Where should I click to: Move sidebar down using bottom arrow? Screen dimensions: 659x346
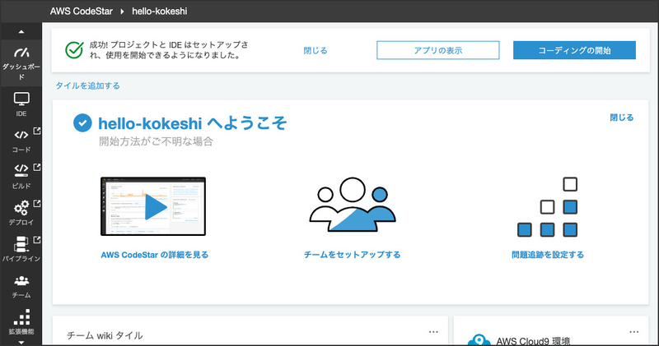pos(21,342)
